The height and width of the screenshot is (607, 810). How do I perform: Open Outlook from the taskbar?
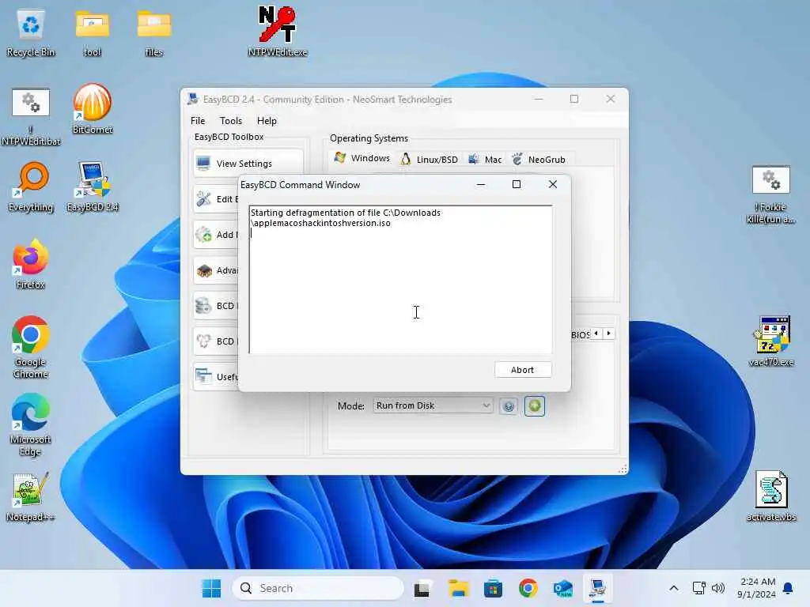click(562, 588)
